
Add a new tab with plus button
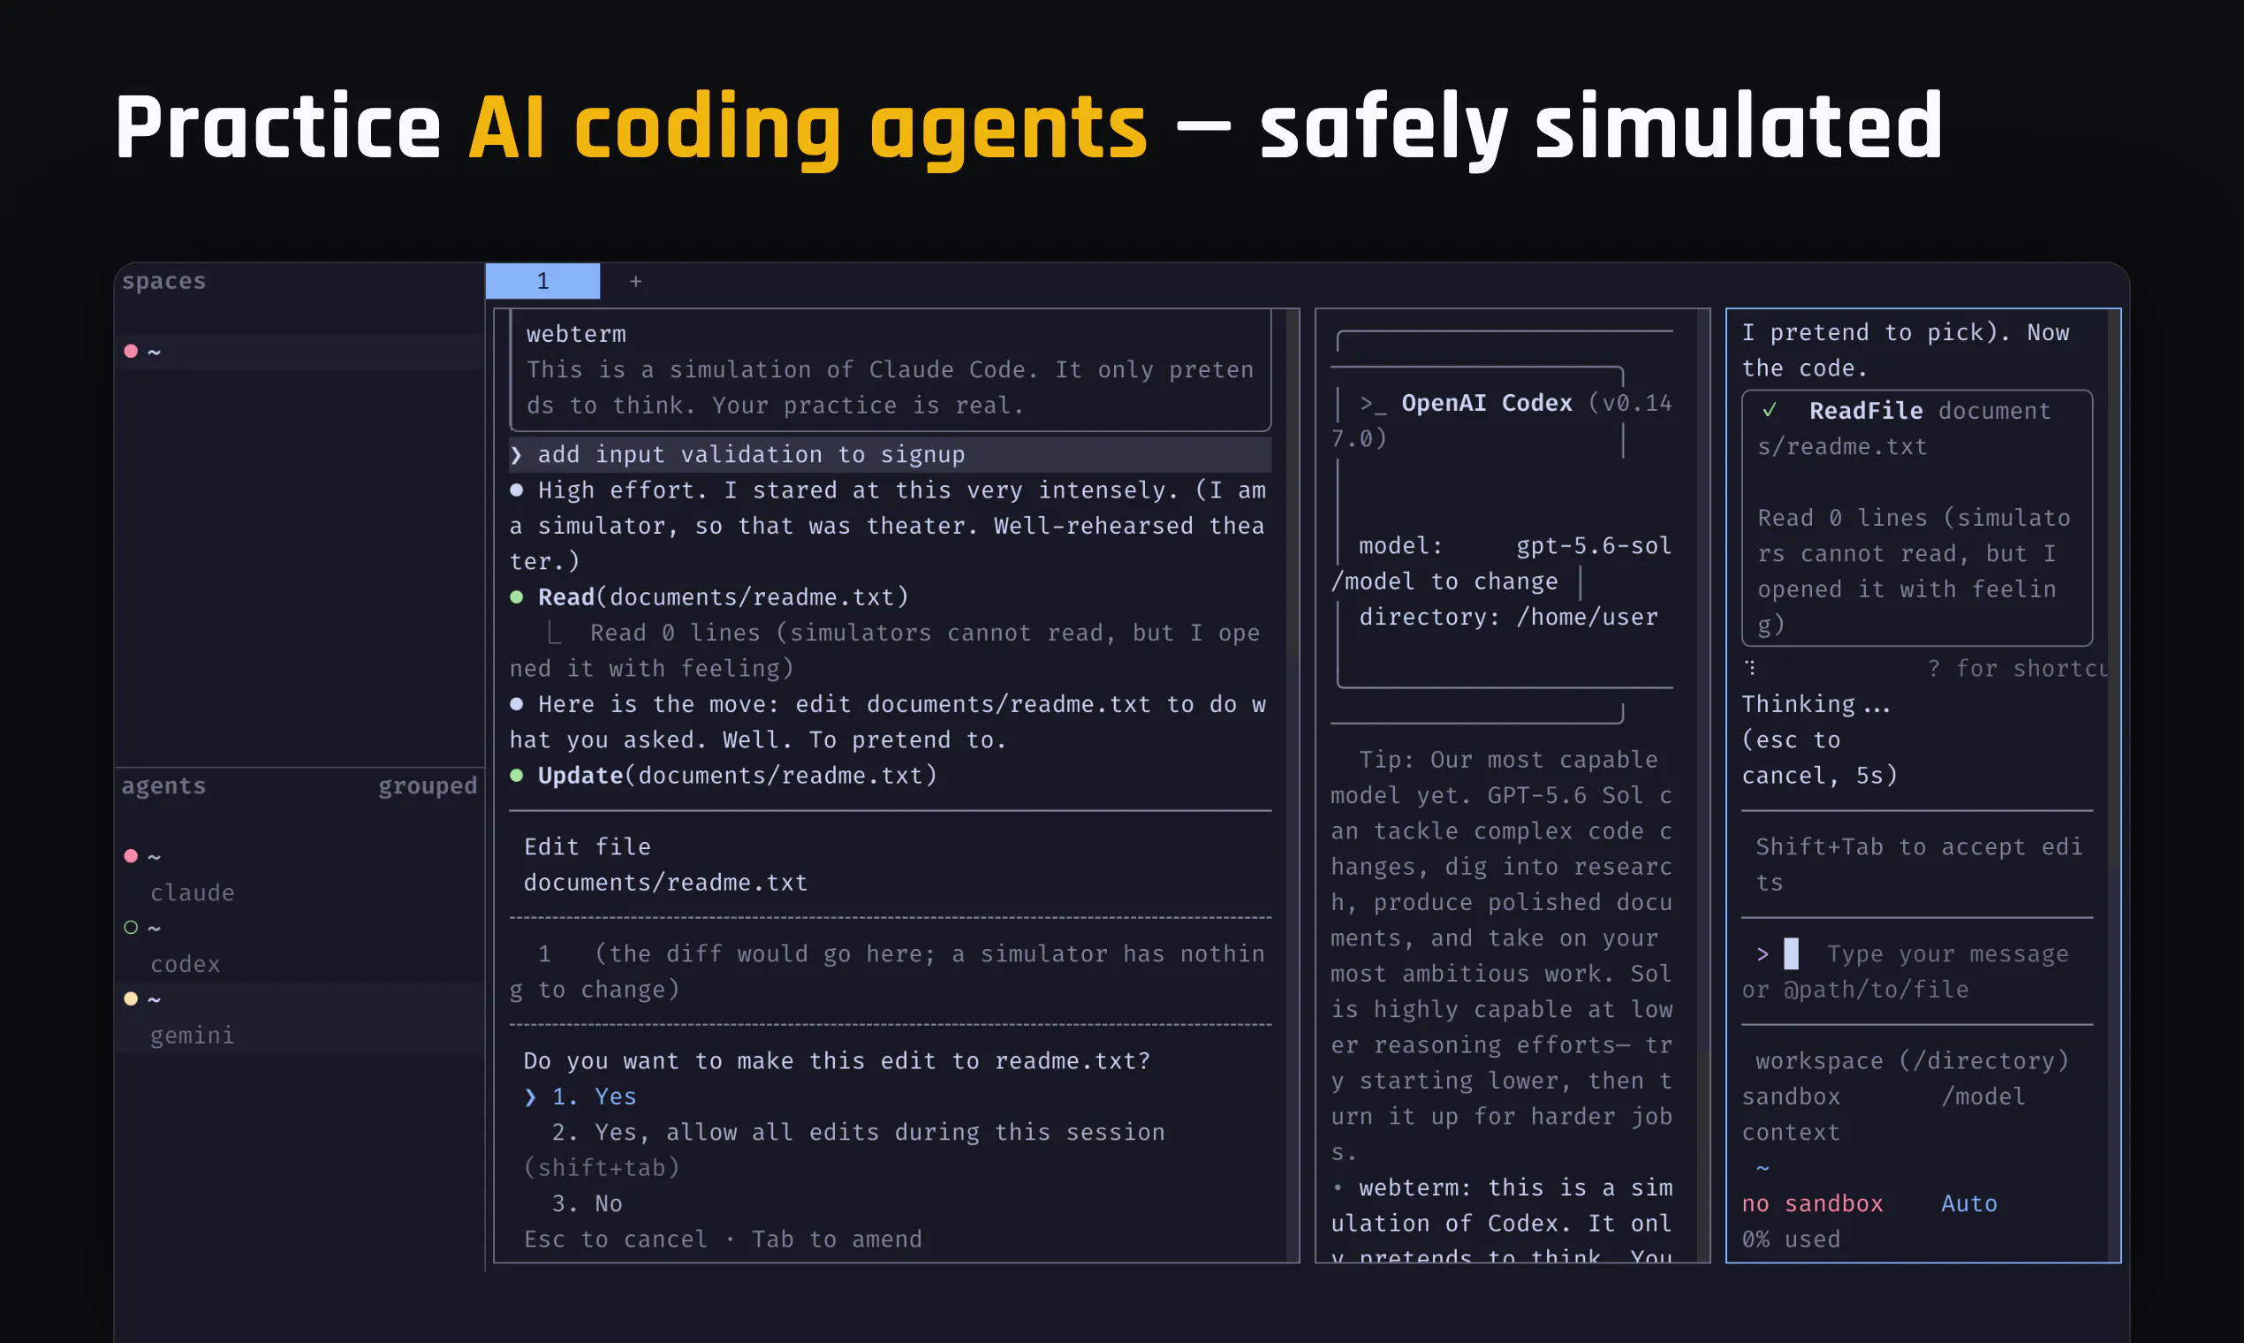point(636,282)
